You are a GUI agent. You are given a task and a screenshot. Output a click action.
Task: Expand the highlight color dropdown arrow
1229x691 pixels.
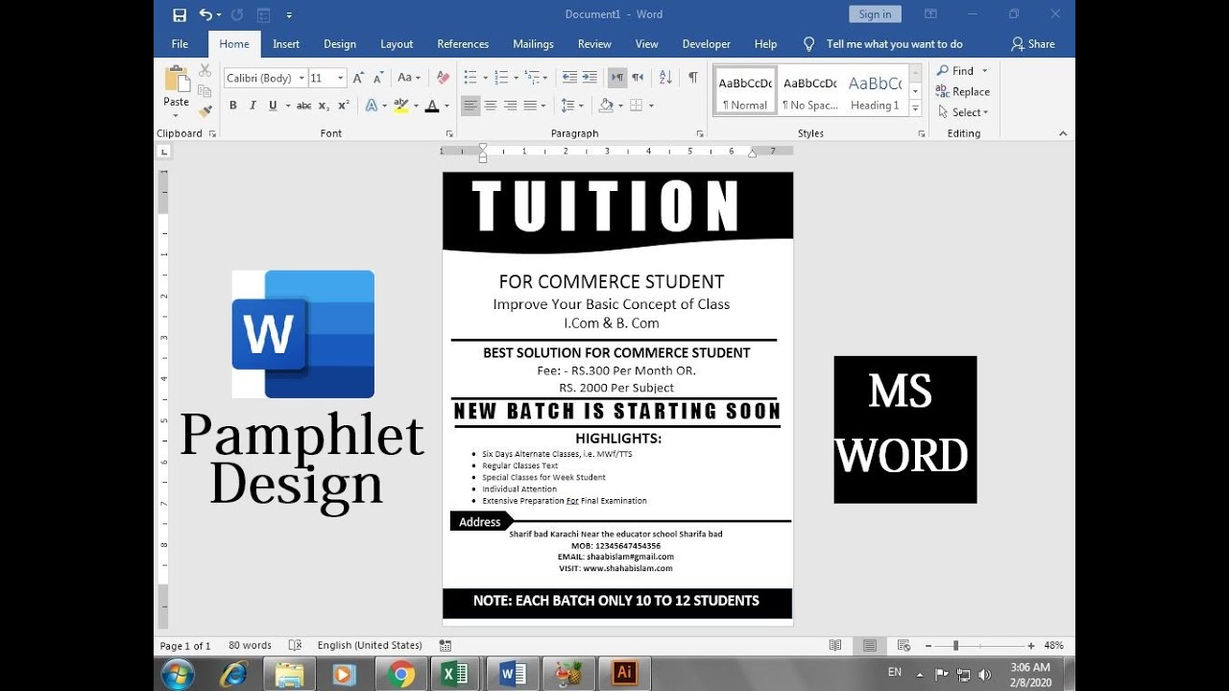tap(416, 106)
